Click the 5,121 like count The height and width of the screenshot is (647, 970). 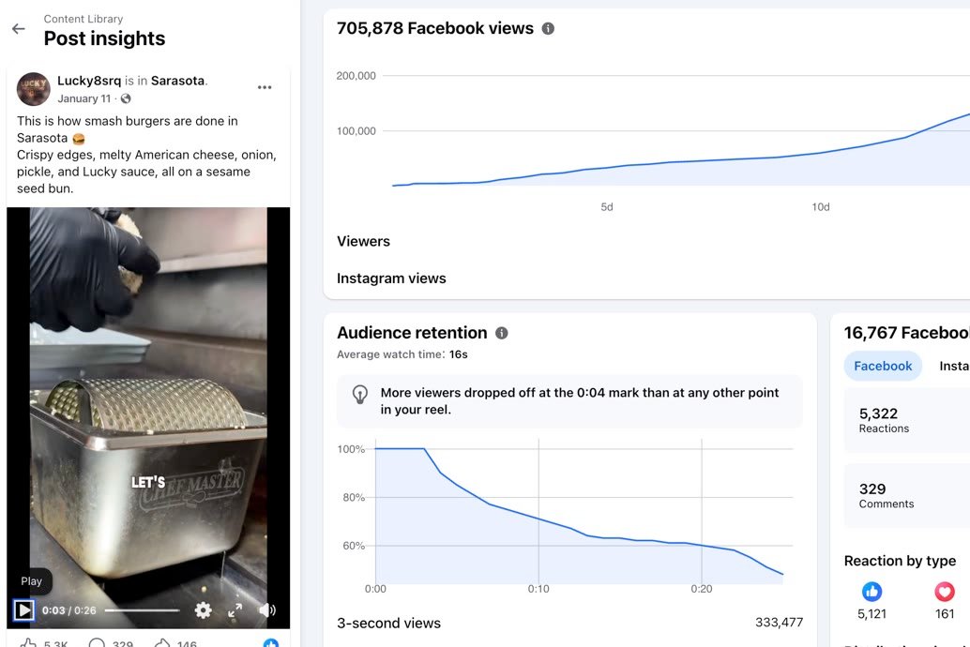[871, 613]
